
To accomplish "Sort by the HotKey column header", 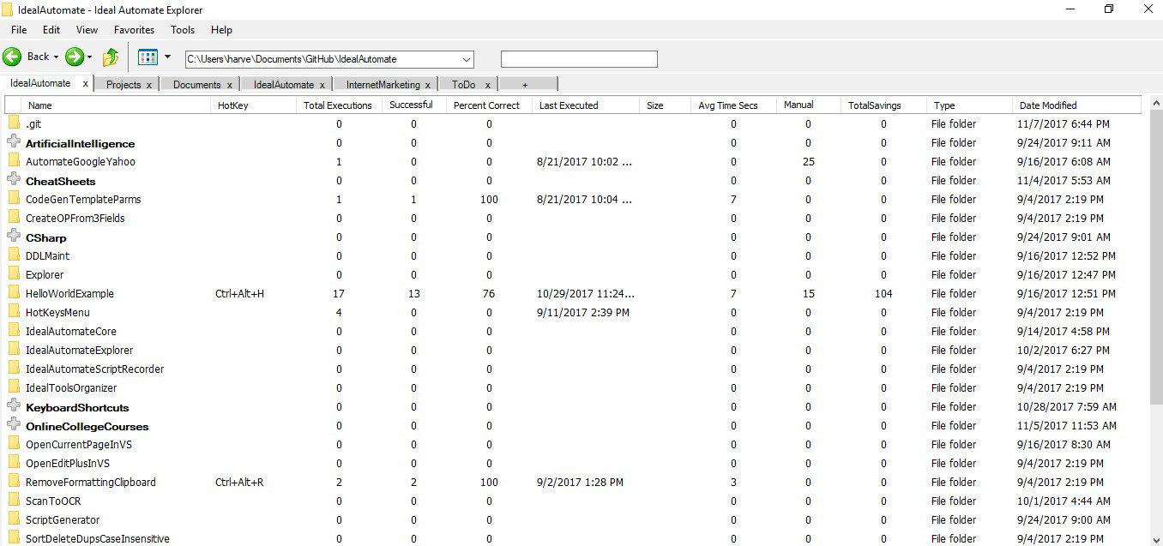I will point(255,105).
